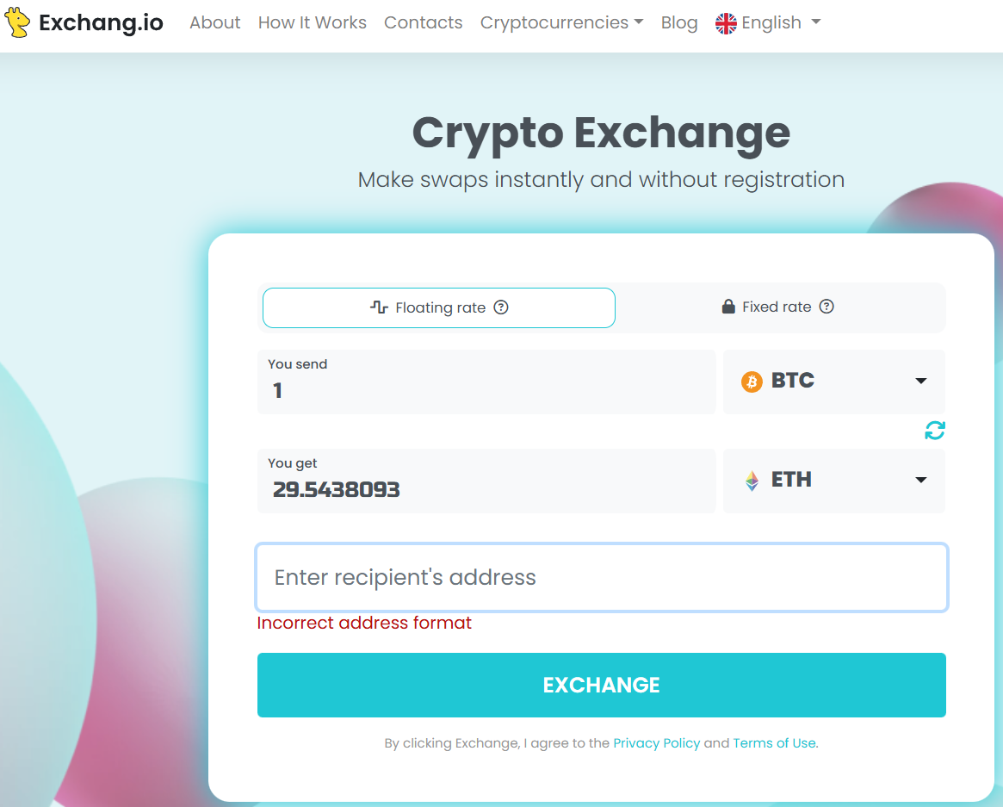Screen dimensions: 1003x807
Task: Open the Blog page
Action: tap(679, 23)
